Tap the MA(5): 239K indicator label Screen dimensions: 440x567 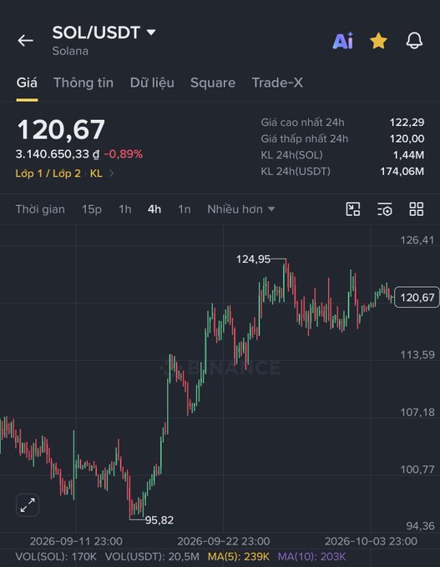(239, 556)
